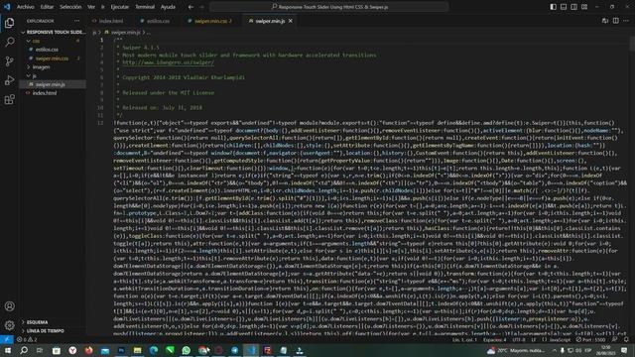Show errors and warnings in status bar
This screenshot has width=635, height=357.
(27, 339)
